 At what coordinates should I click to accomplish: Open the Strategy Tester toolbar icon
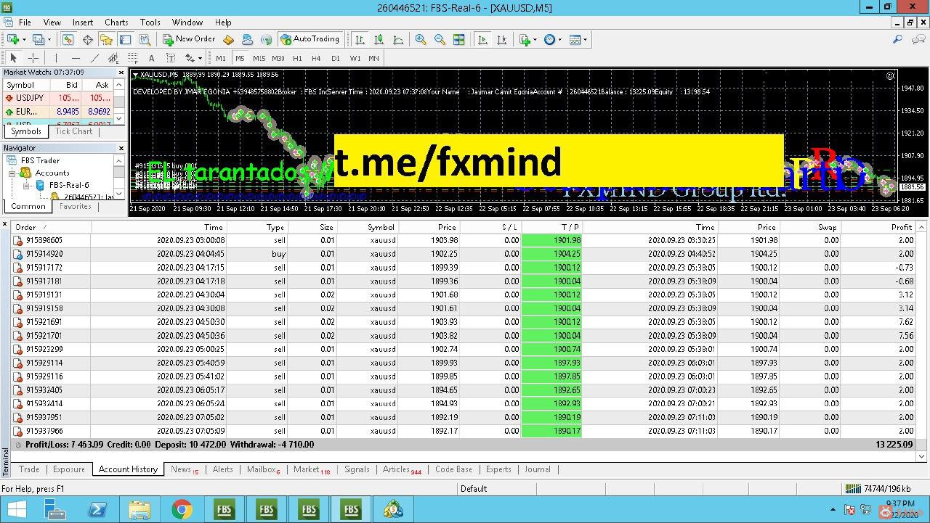pos(144,39)
